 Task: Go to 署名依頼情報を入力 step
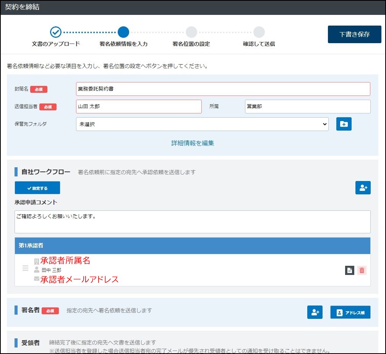(x=123, y=32)
